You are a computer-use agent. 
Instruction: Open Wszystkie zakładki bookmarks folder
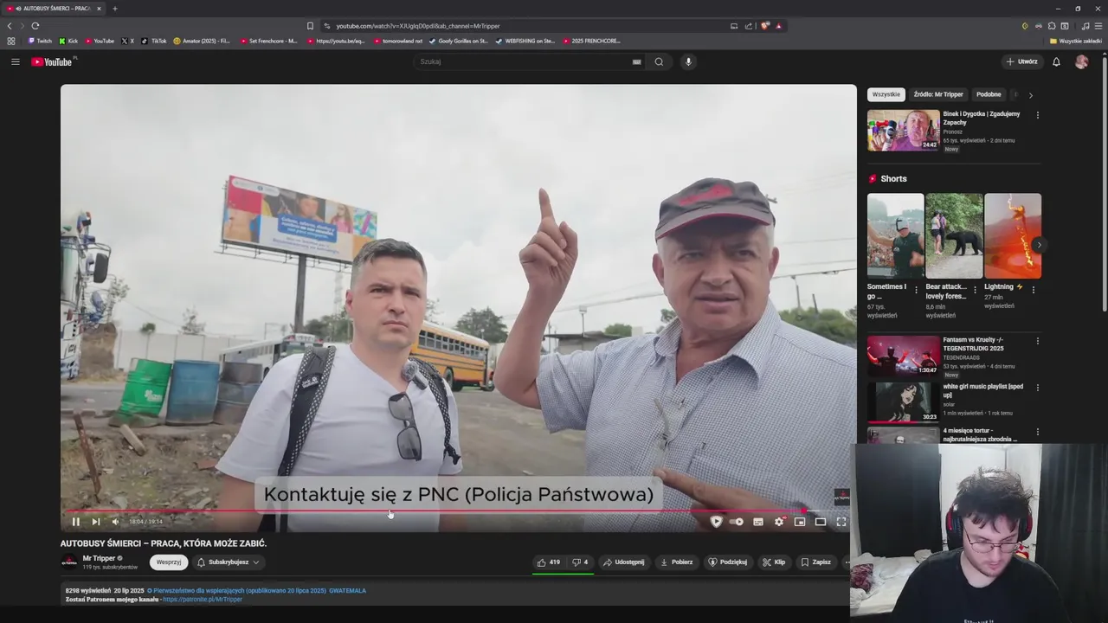click(x=1076, y=41)
